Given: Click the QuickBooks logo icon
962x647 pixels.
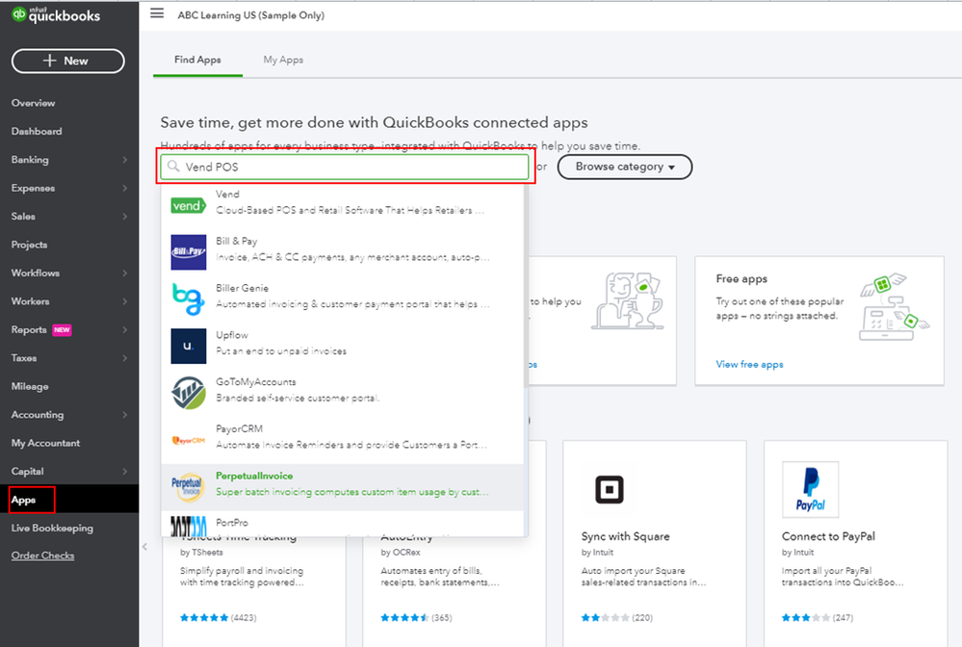Looking at the screenshot, I should (18, 15).
